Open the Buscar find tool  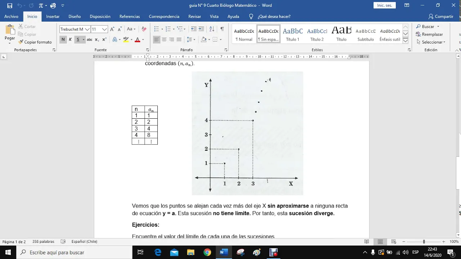(x=425, y=27)
